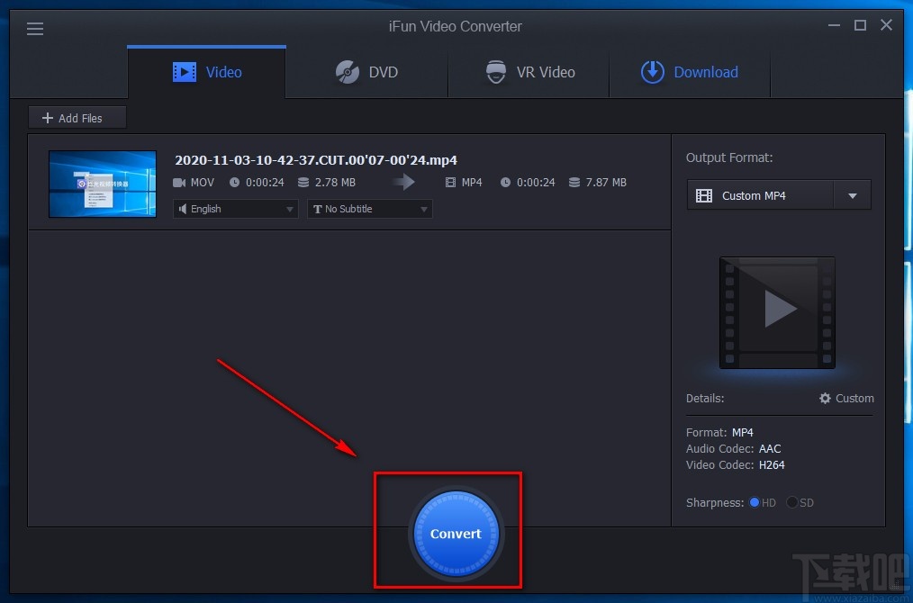Screen dimensions: 913x603
Task: Click the source MOV camera icon
Action: coord(179,183)
